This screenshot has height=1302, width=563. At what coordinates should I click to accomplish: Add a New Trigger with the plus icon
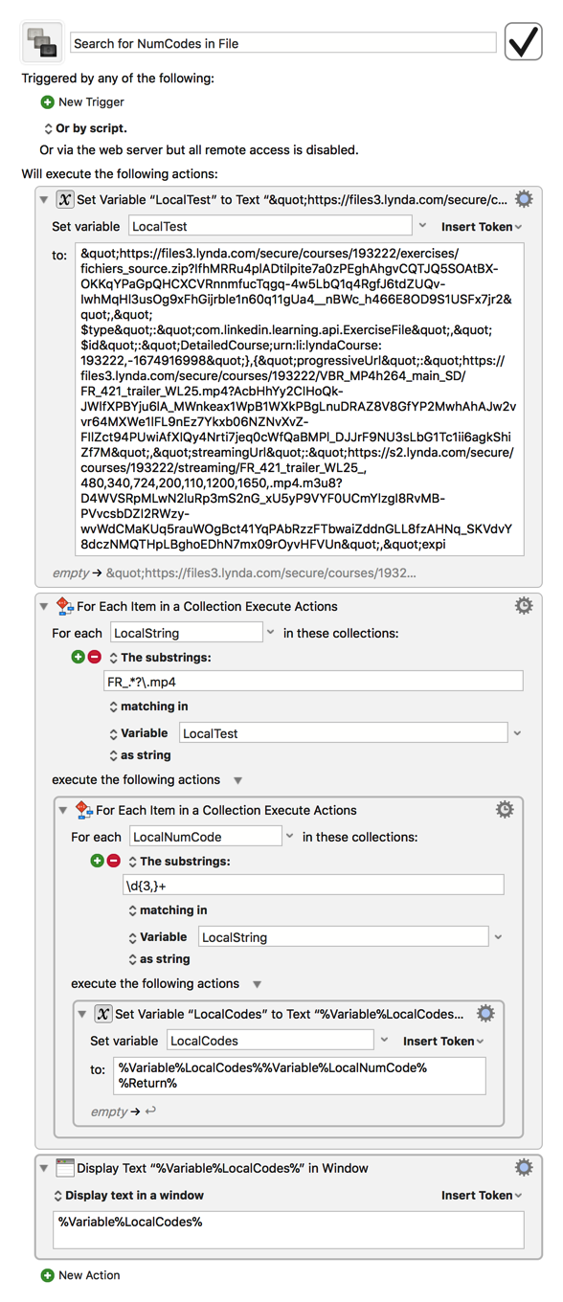coord(47,101)
